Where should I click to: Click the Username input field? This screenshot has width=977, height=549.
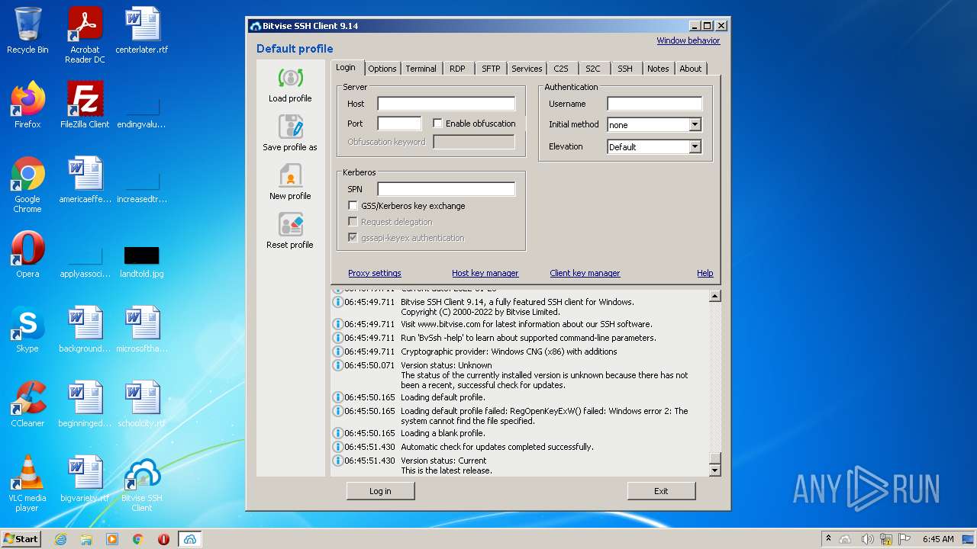click(654, 104)
